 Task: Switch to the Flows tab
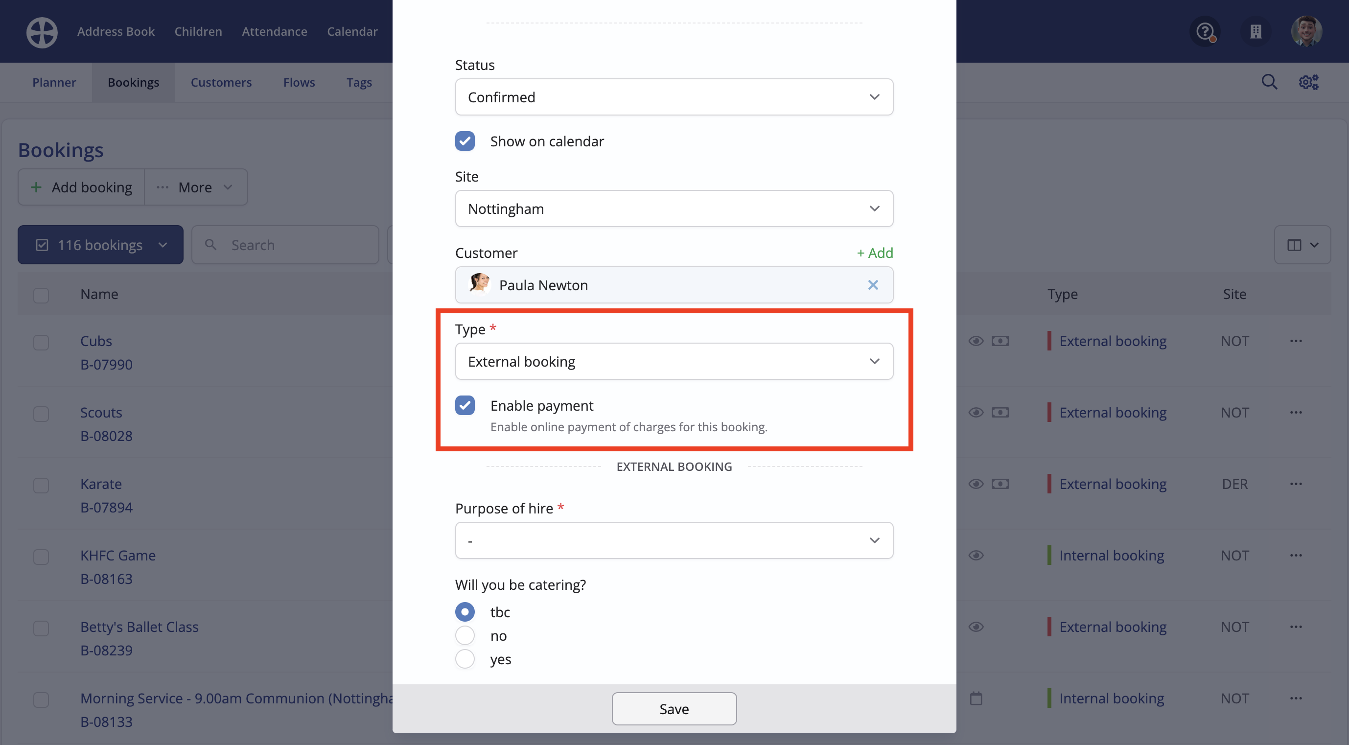[299, 82]
